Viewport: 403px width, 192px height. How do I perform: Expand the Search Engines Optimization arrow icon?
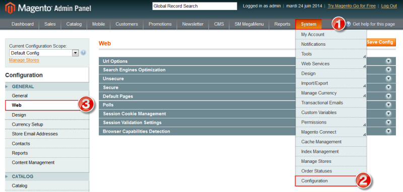click(388, 70)
